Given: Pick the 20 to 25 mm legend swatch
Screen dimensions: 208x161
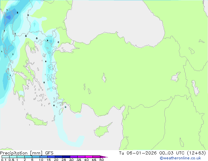Looking at the screenshot, I should [x=58, y=157].
